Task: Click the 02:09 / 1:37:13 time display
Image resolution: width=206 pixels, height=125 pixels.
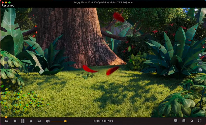Action: coord(103,121)
